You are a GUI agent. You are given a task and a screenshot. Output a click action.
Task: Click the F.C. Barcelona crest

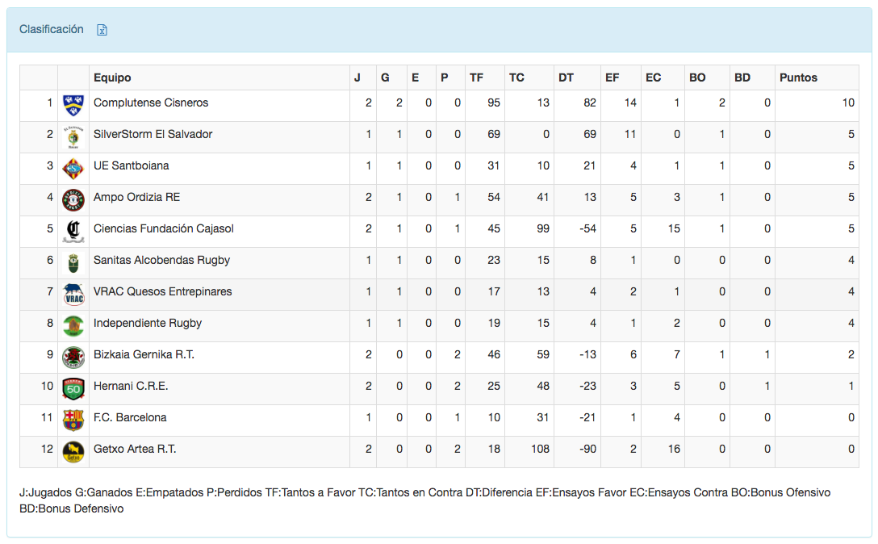click(73, 420)
